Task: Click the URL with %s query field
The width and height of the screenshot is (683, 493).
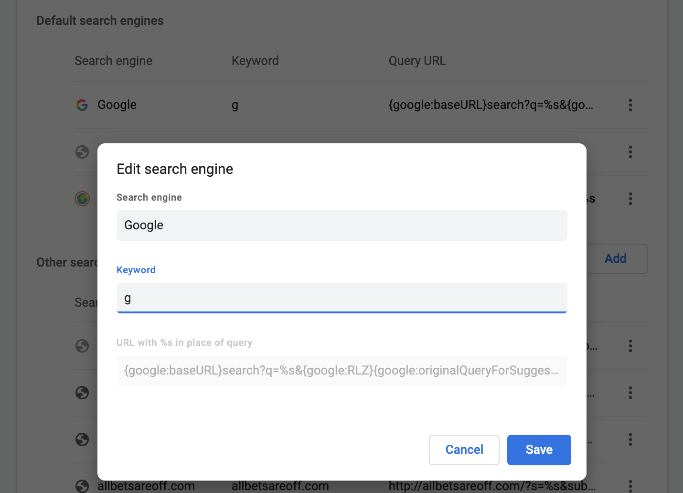Action: click(341, 371)
